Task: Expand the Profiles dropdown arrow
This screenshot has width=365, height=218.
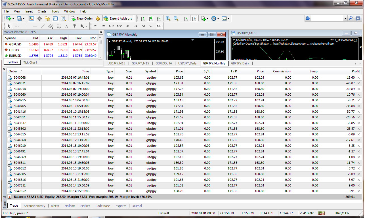Action: point(24,19)
